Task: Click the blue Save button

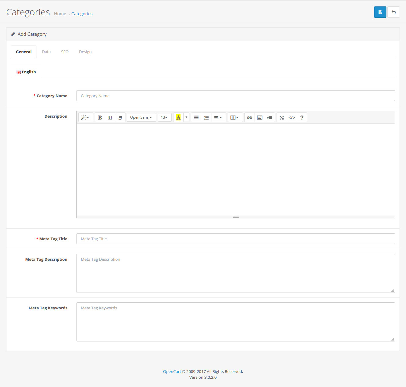Action: coord(380,12)
